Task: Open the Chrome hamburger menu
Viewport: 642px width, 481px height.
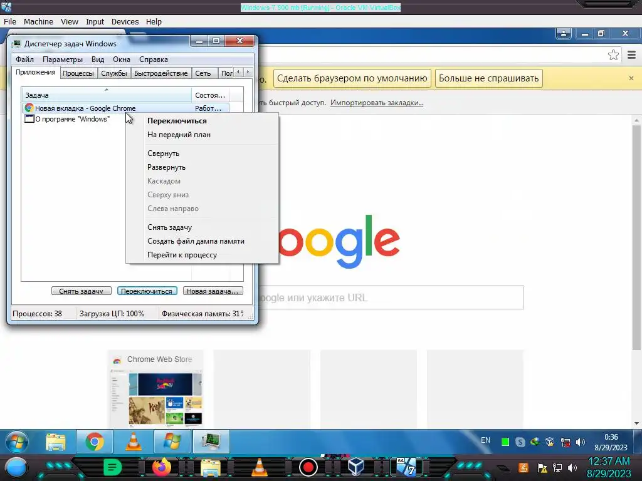Action: 631,55
